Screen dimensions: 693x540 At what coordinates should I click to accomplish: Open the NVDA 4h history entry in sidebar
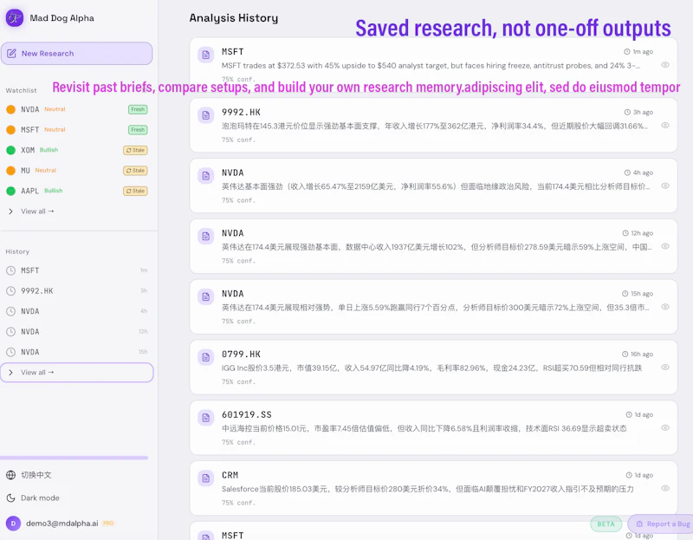(76, 311)
